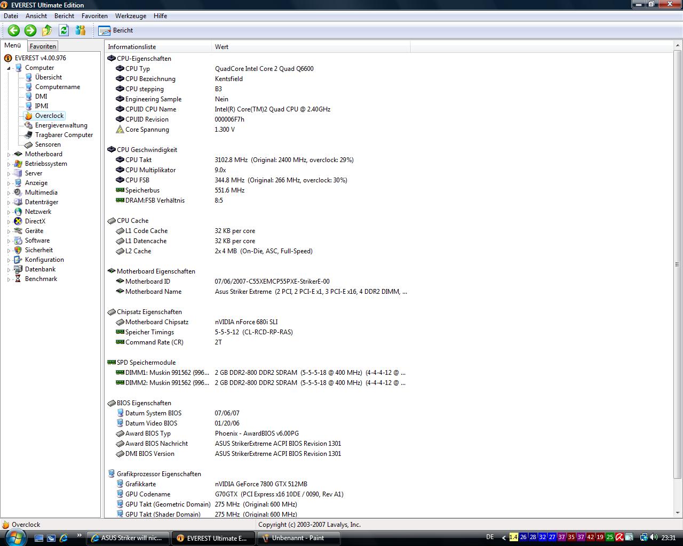Expand the Datenträger tree node

point(9,203)
